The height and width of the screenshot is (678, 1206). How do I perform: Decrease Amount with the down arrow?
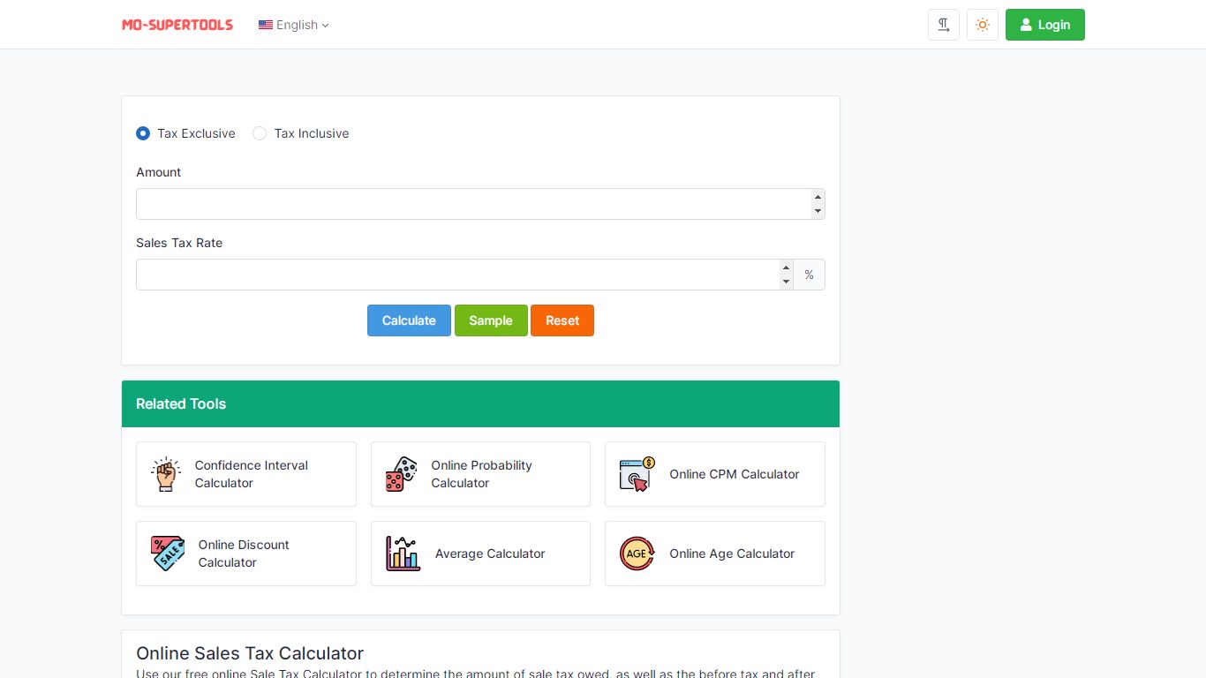click(x=818, y=211)
